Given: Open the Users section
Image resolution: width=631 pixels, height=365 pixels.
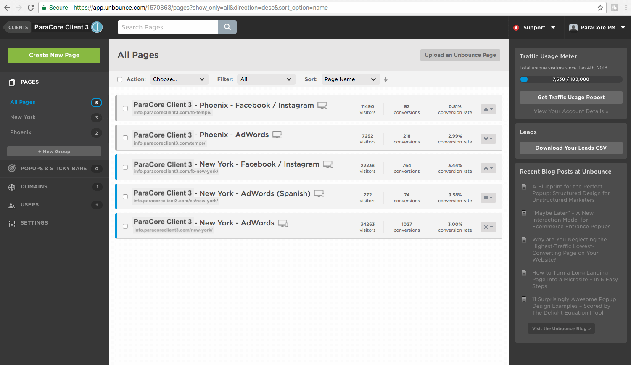Looking at the screenshot, I should point(29,205).
